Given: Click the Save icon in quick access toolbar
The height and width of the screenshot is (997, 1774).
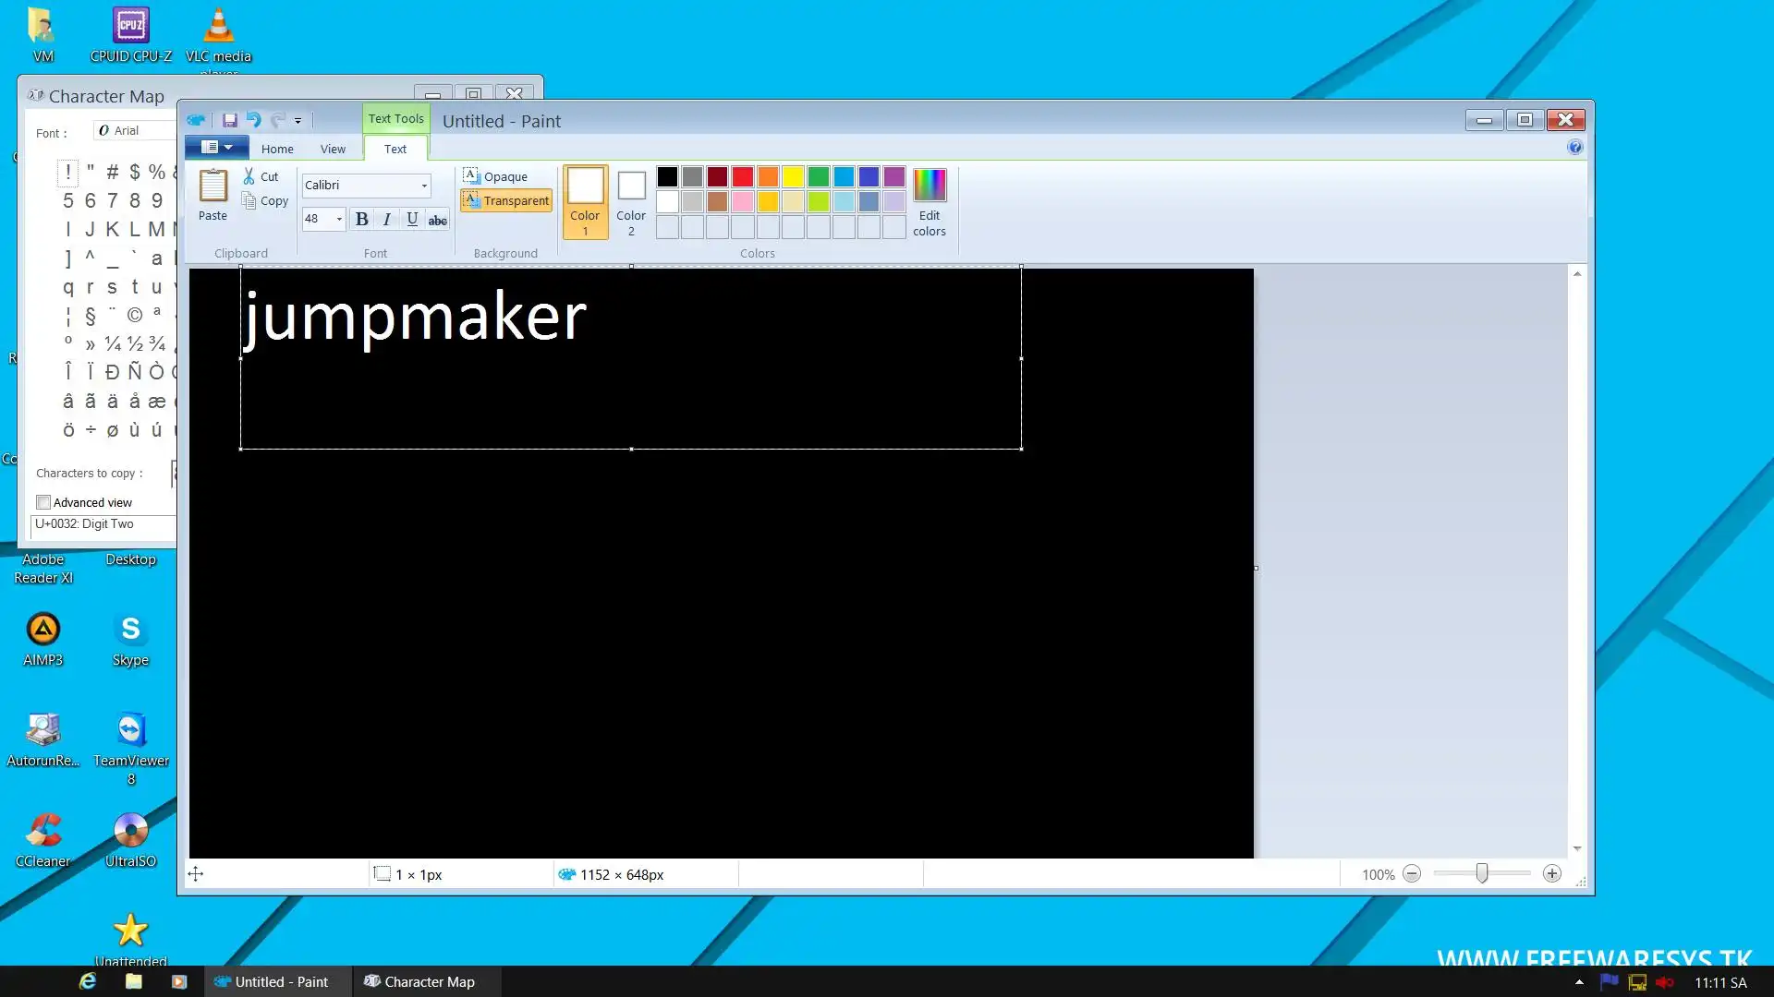Looking at the screenshot, I should click(230, 120).
